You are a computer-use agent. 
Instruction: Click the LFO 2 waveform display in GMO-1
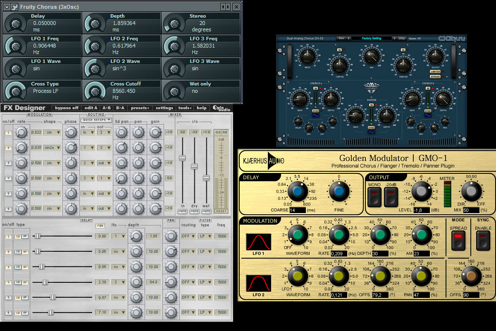[x=259, y=283]
